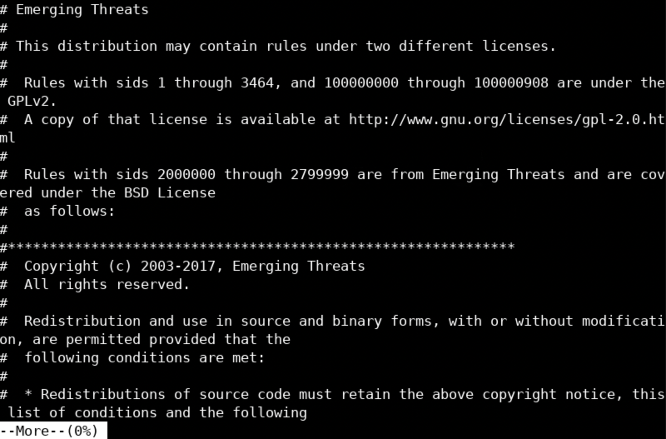666x439 pixels.
Task: Click the gnu.org gpl-2.0 license URL
Action: [507, 120]
